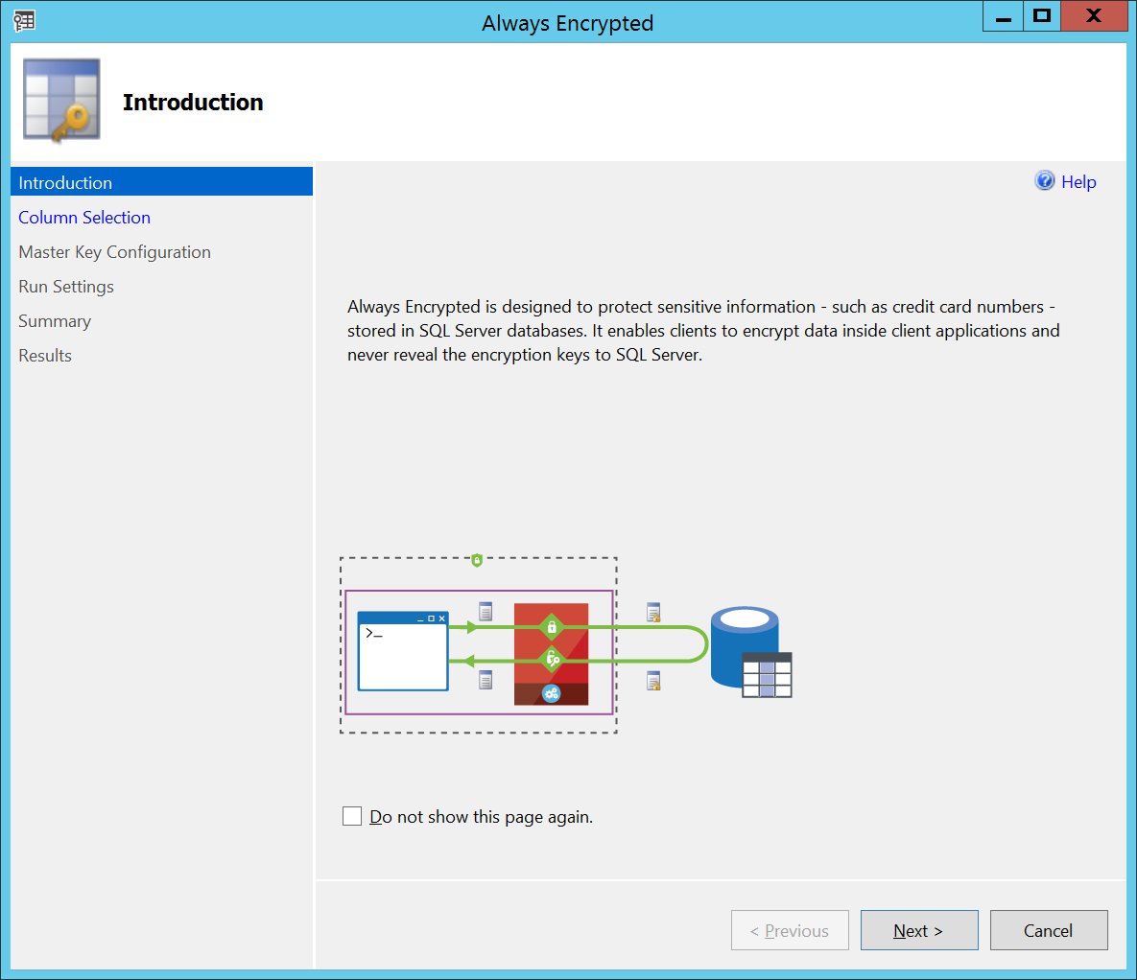Click the 'Always Encrypted is designed' description paragraph
This screenshot has height=980, width=1137.
click(x=703, y=331)
